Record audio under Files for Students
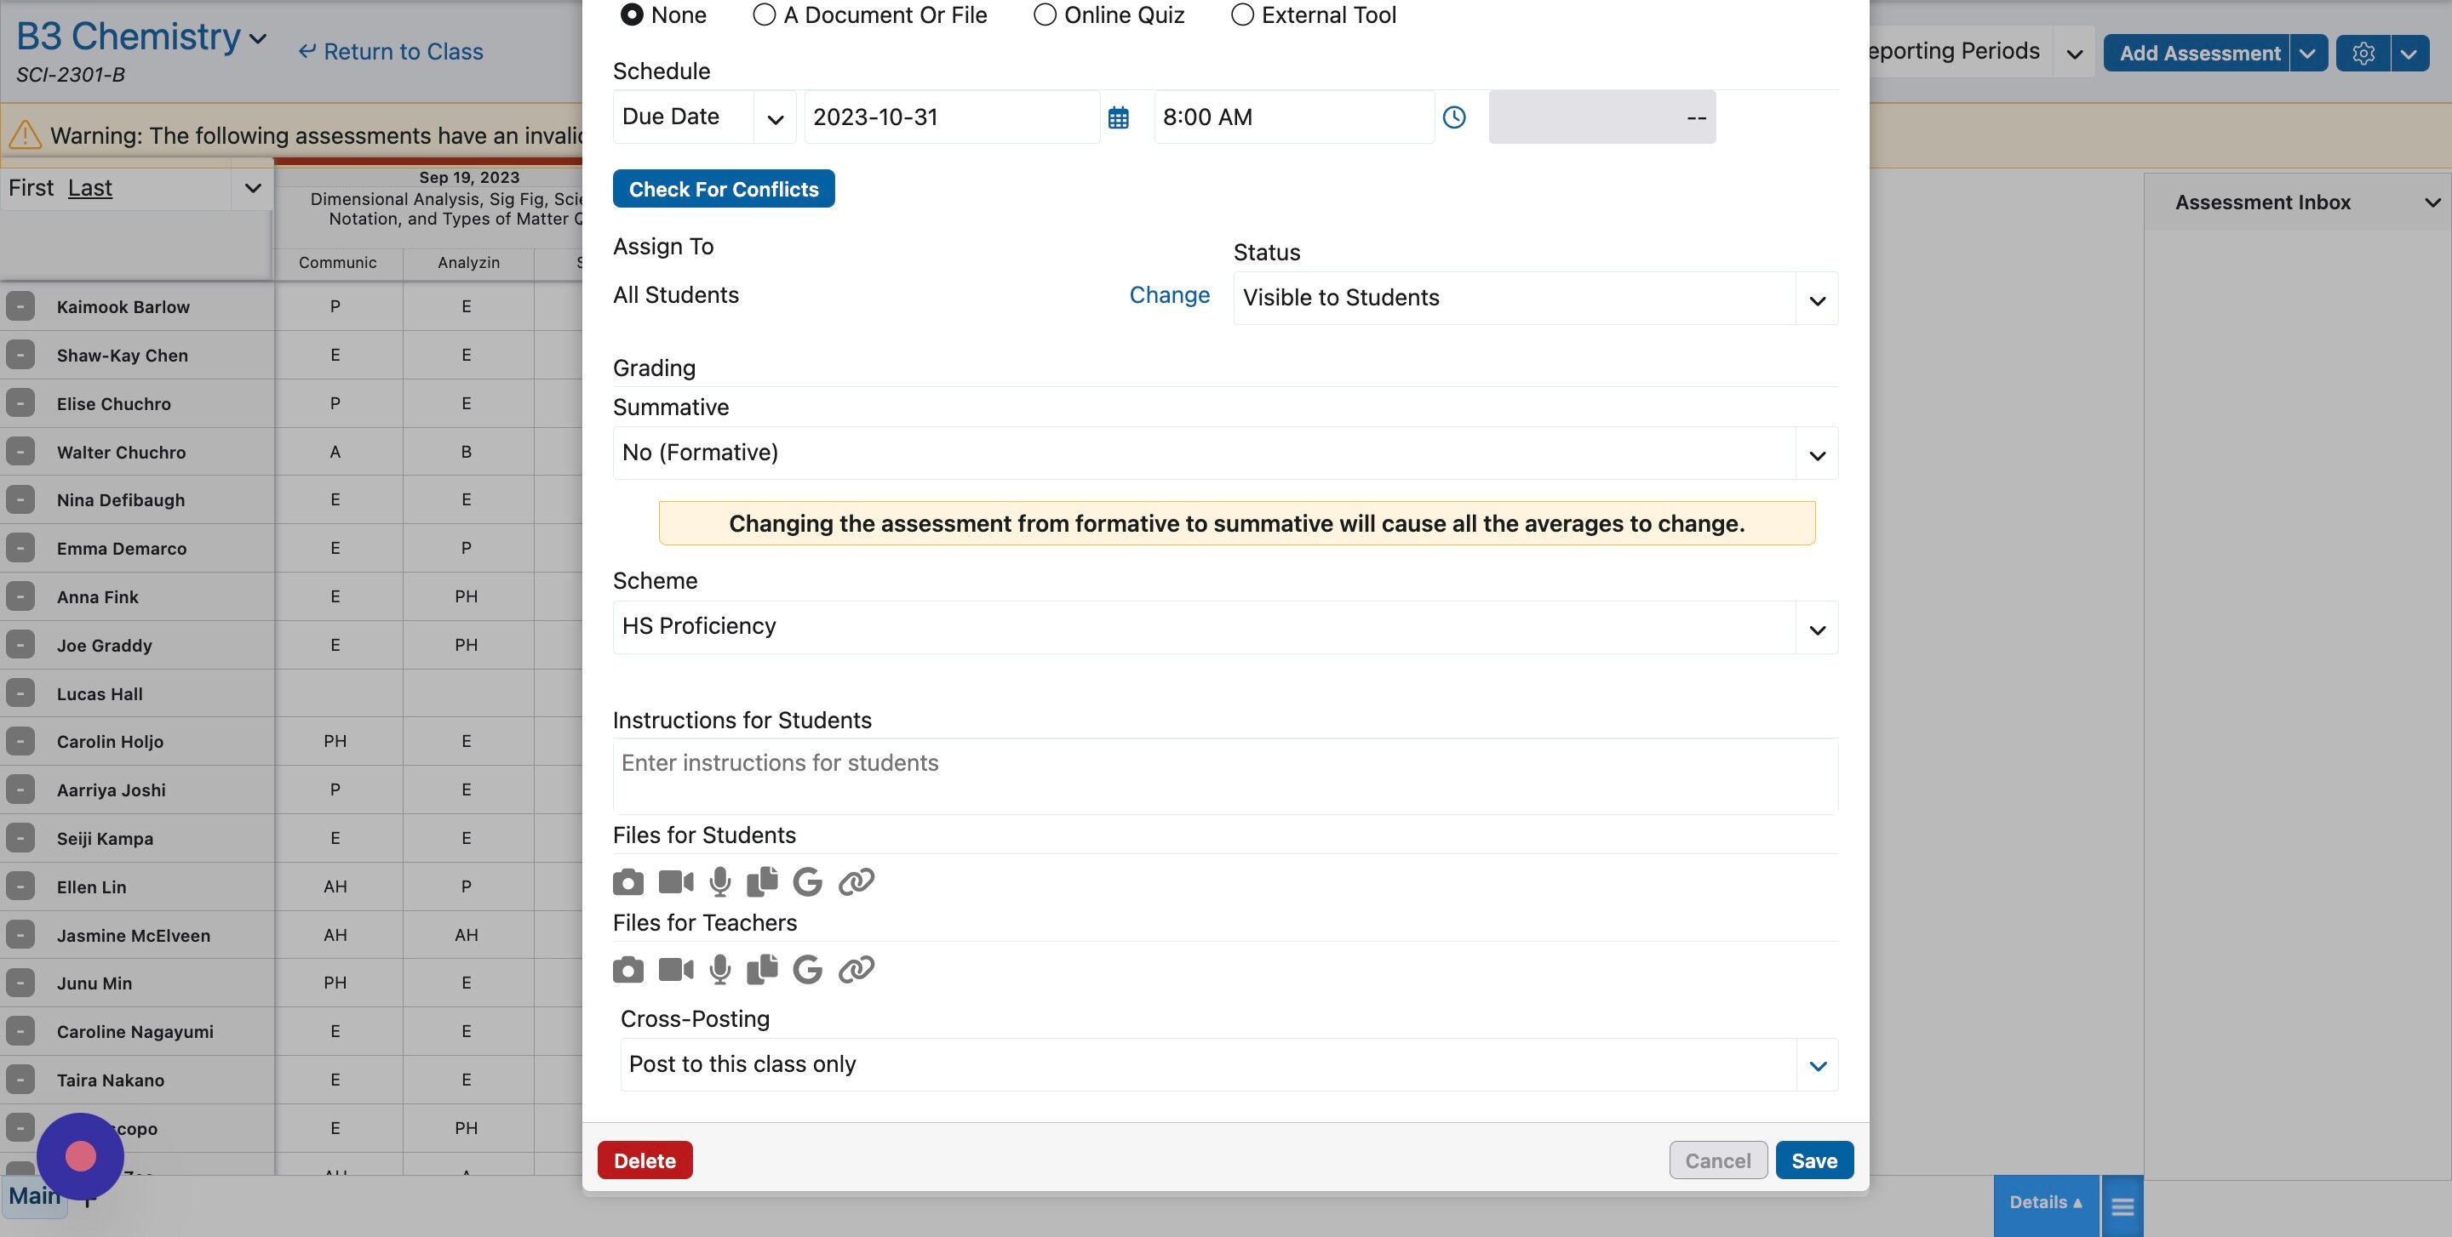Screen dimensions: 2452x1237 [720, 882]
